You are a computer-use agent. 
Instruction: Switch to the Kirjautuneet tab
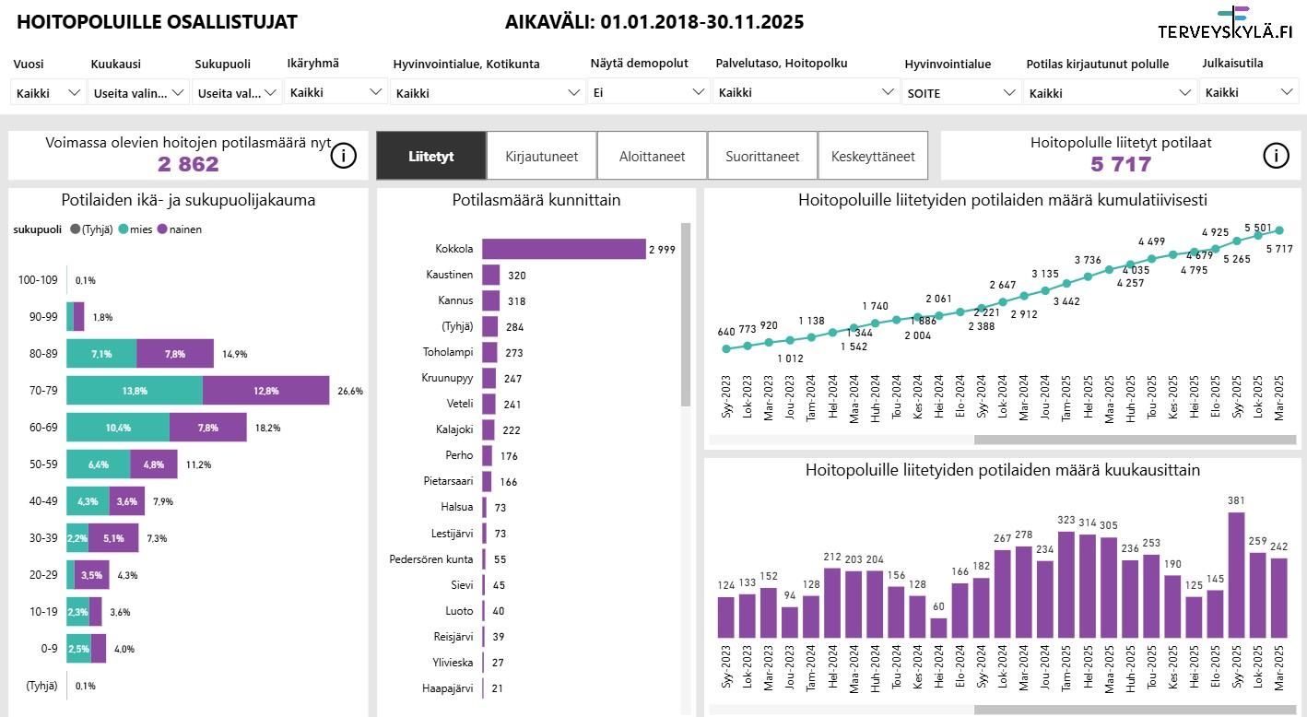pos(541,156)
